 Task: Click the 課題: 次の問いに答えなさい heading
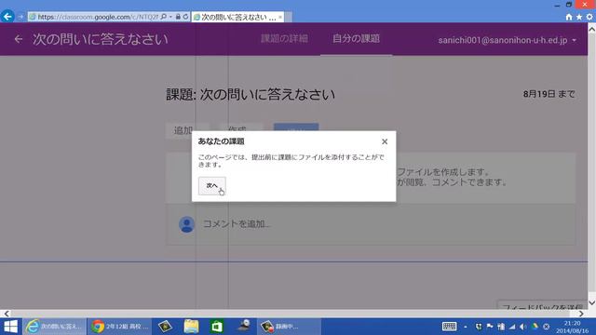pyautogui.click(x=251, y=94)
